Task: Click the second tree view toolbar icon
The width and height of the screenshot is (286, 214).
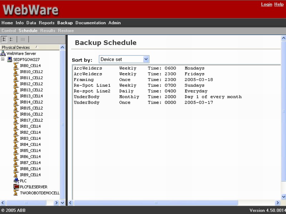Action: tap(11, 39)
